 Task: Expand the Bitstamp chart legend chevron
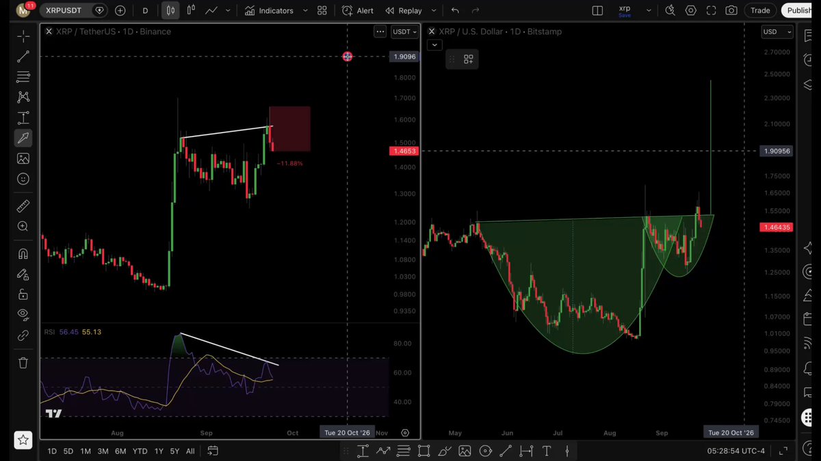(434, 45)
